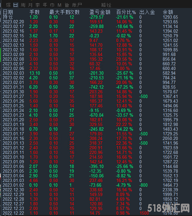Click lots 4.66 on 2023.01.03
The image size is (192, 216).
(33, 180)
